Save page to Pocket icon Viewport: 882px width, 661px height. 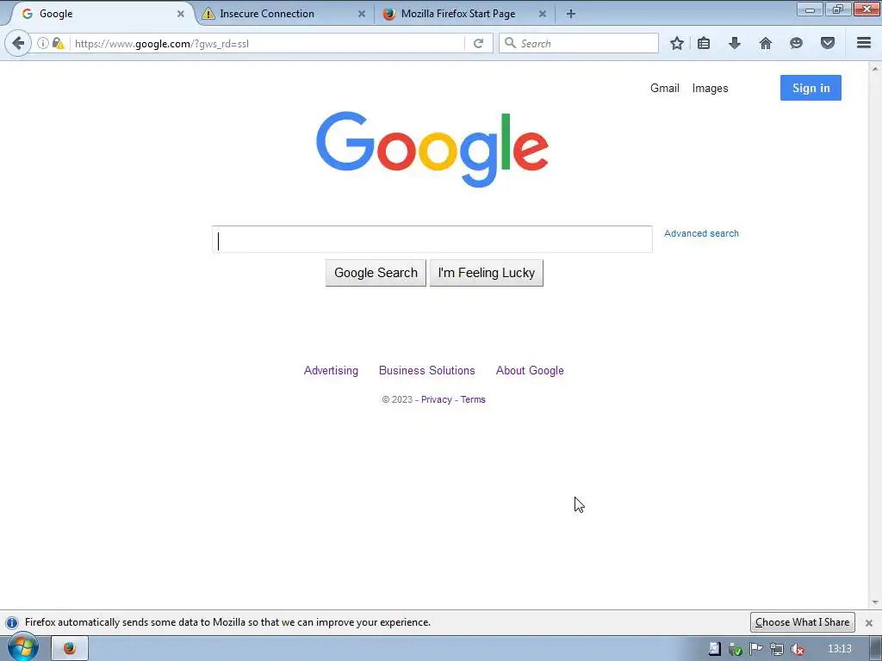pyautogui.click(x=828, y=43)
